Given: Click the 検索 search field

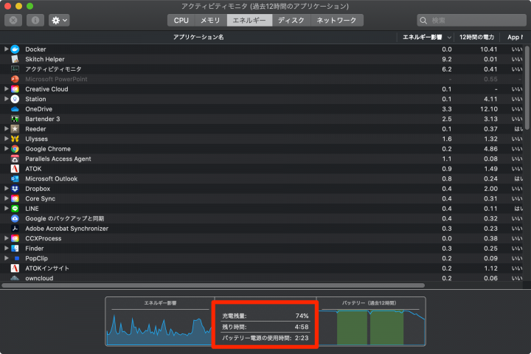Looking at the screenshot, I should [472, 21].
